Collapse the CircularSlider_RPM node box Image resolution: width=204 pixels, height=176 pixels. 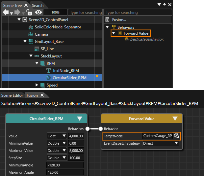tap(80, 119)
